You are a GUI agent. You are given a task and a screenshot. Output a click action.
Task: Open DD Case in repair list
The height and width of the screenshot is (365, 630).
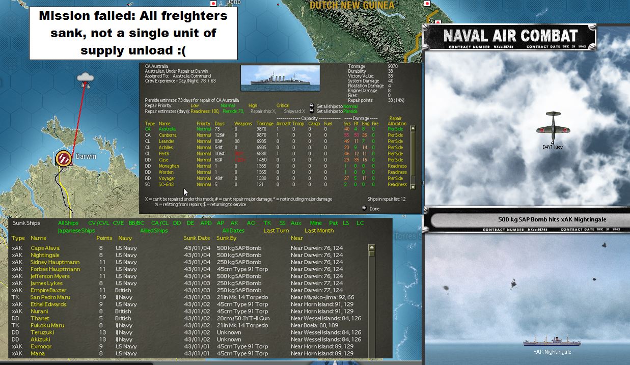click(x=163, y=160)
